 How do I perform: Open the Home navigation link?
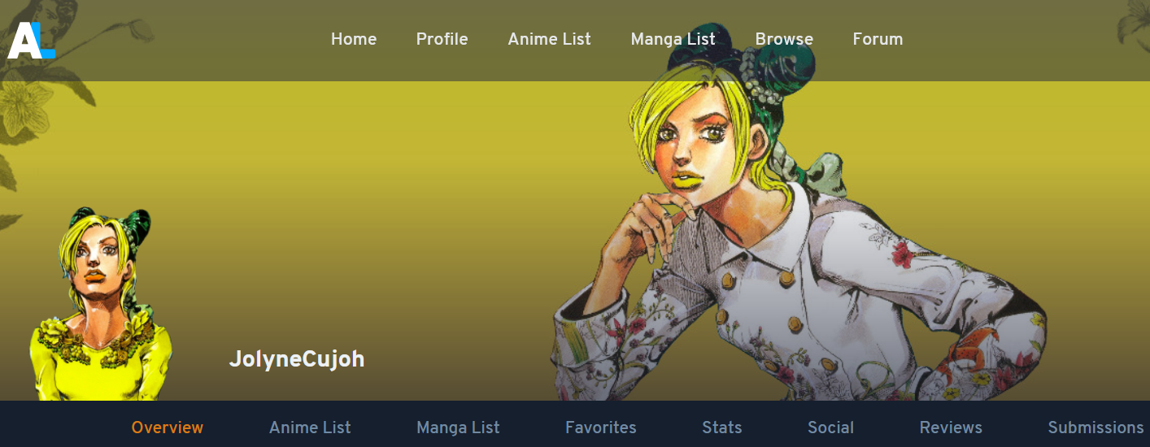(354, 39)
